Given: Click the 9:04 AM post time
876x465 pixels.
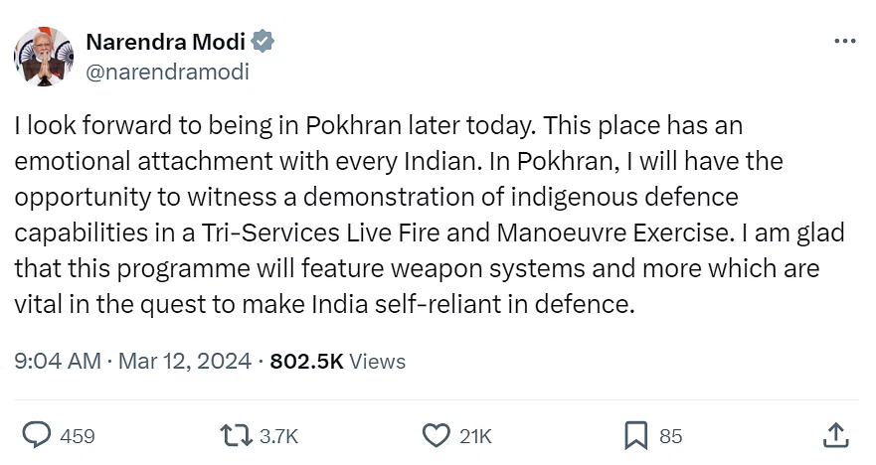Looking at the screenshot, I should tap(57, 361).
